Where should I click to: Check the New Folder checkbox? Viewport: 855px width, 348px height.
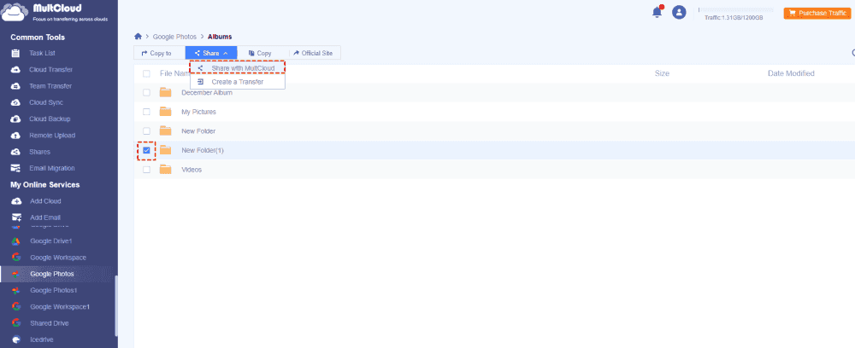[146, 131]
